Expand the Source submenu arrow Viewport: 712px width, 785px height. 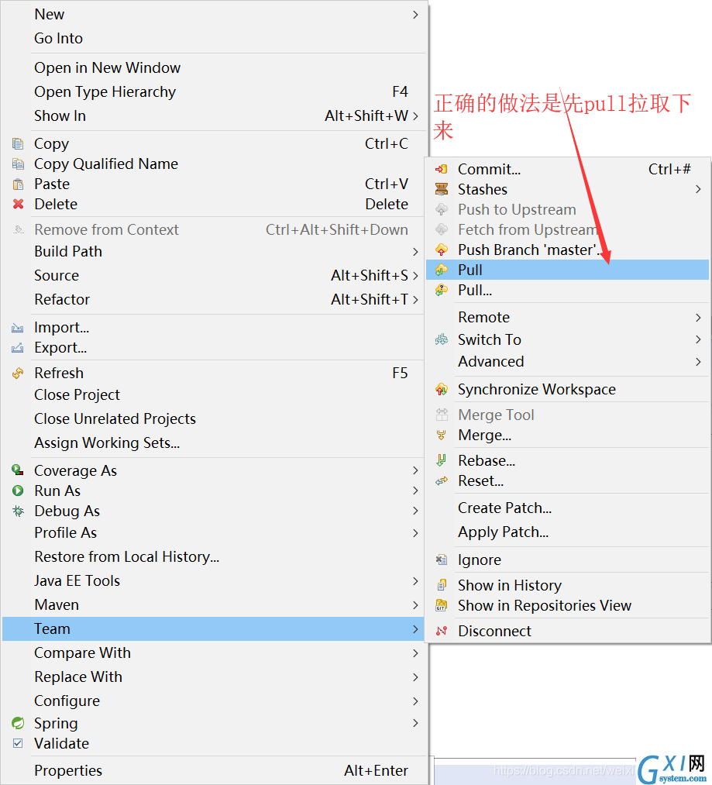click(415, 275)
